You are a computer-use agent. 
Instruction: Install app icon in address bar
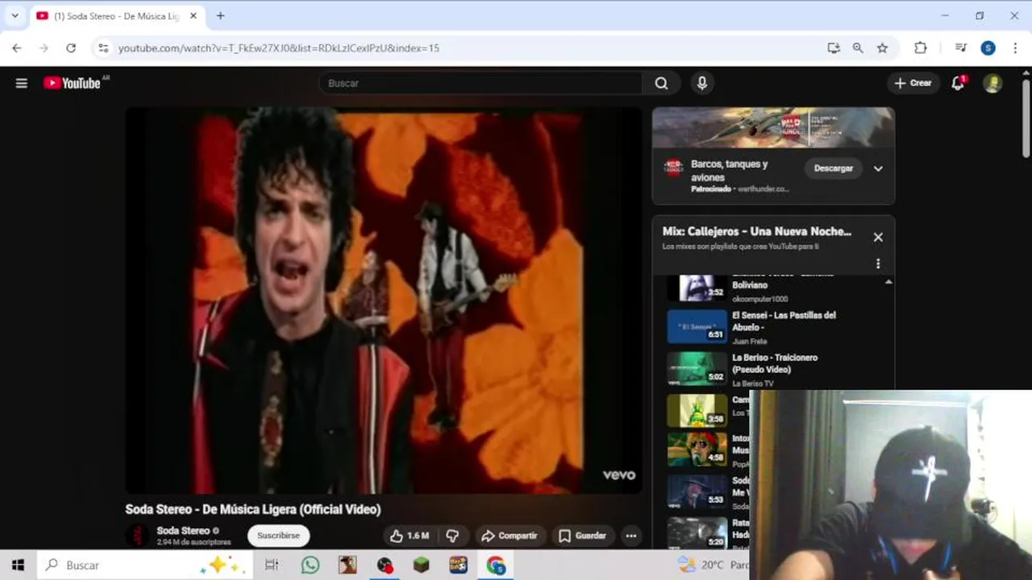(x=834, y=48)
